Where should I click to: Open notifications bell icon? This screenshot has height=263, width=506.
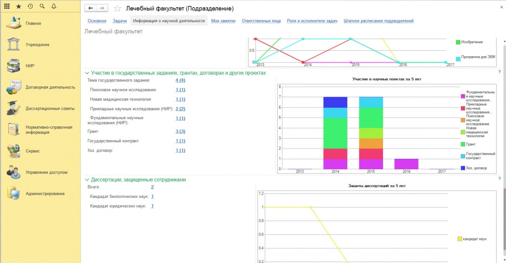53,6
